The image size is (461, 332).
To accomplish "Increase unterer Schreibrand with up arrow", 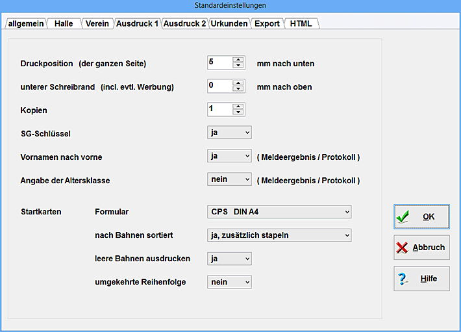I will click(238, 83).
